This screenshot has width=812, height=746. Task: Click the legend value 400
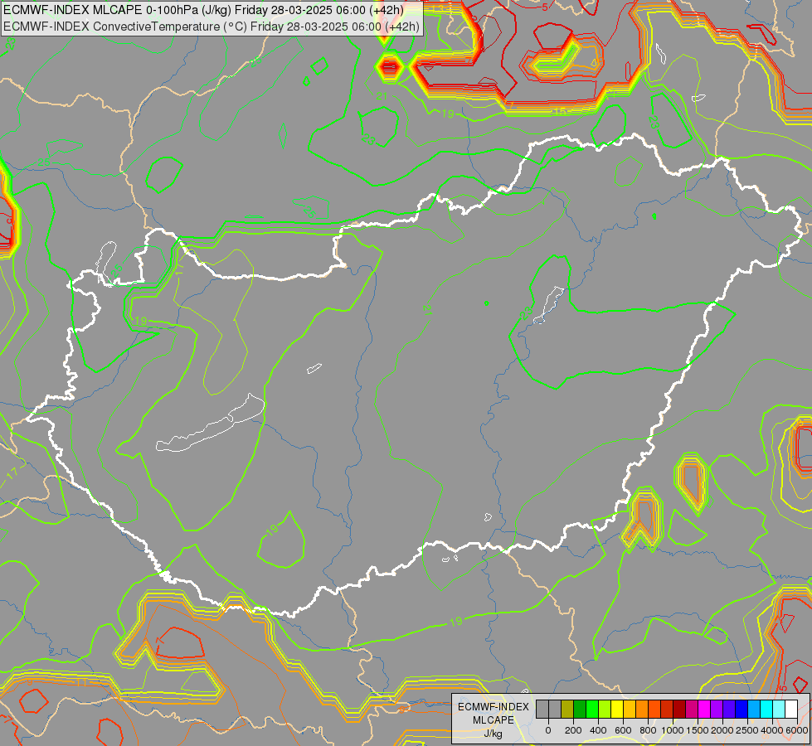(x=598, y=730)
